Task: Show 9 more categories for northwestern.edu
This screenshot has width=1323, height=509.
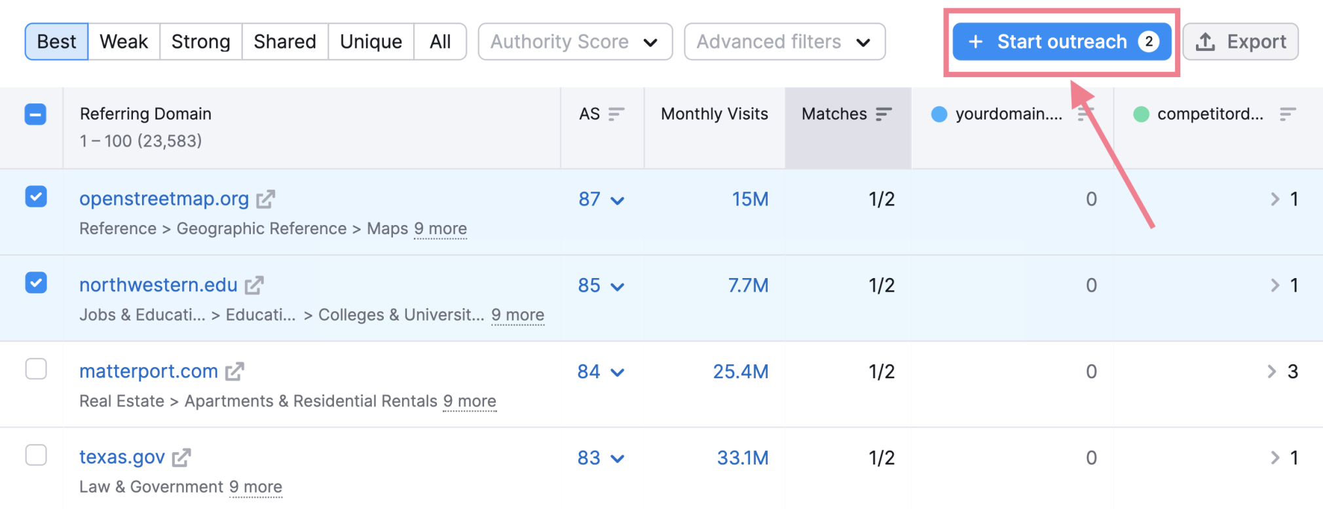Action: coord(517,315)
